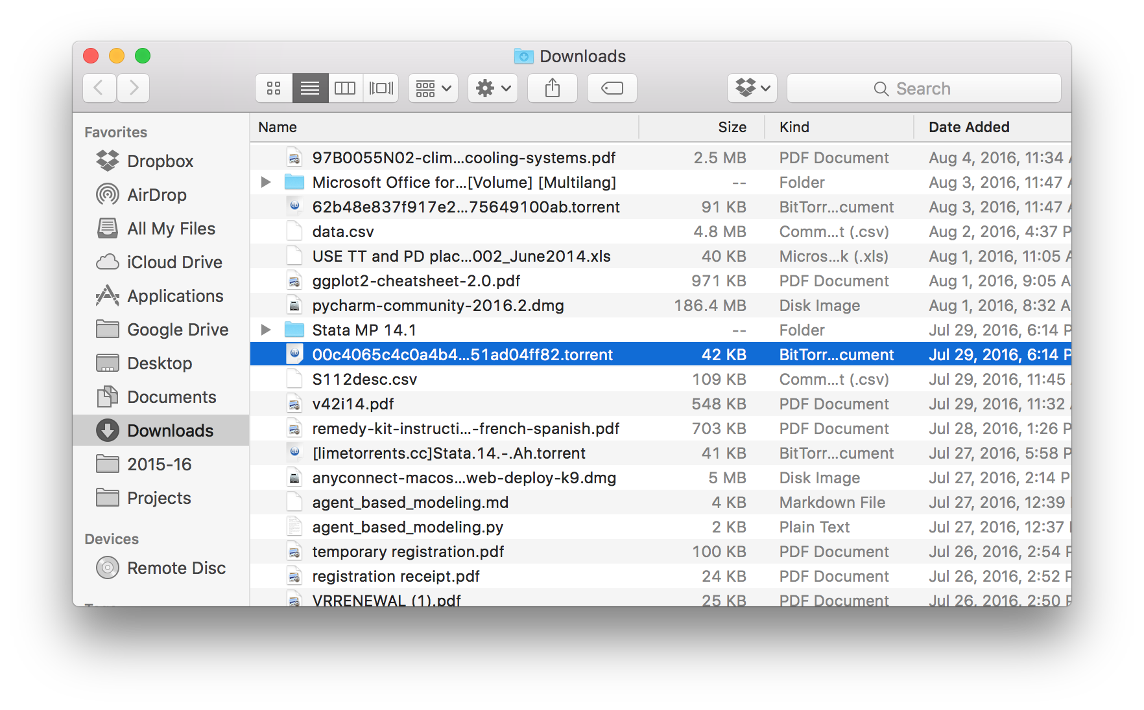Sort by the Name column

point(444,127)
